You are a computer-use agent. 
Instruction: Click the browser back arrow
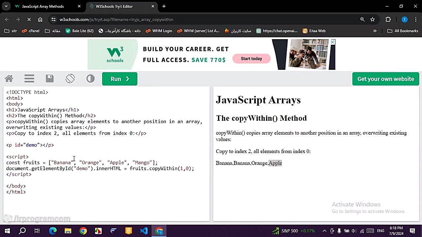point(7,19)
